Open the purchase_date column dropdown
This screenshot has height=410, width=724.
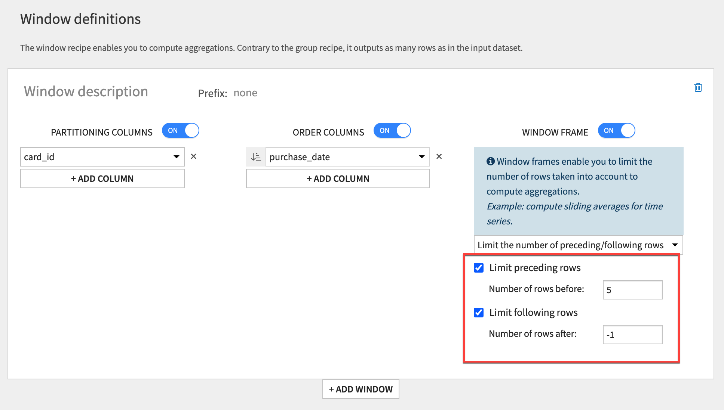(x=422, y=157)
